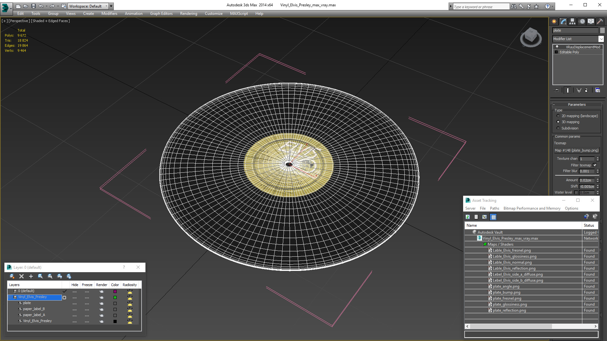The image size is (607, 341).
Task: Select 2D mapping (landscape) radio button
Action: tap(558, 116)
